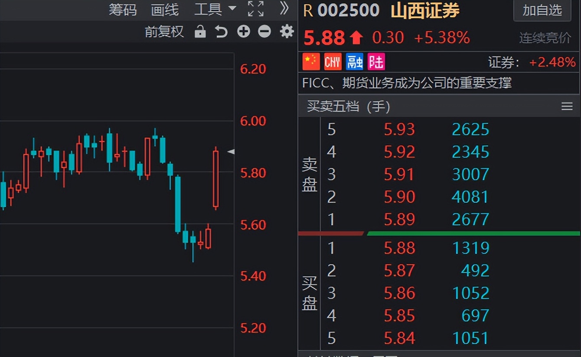The image size is (581, 357).
Task: Select the 筹码 menu item
Action: 122,9
